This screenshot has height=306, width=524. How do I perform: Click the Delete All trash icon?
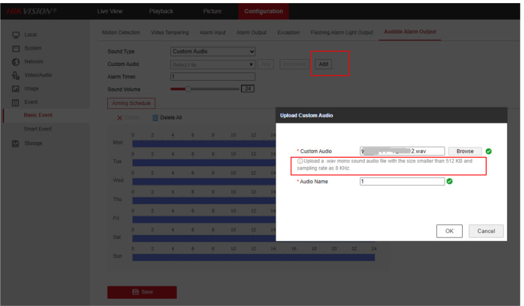[156, 117]
